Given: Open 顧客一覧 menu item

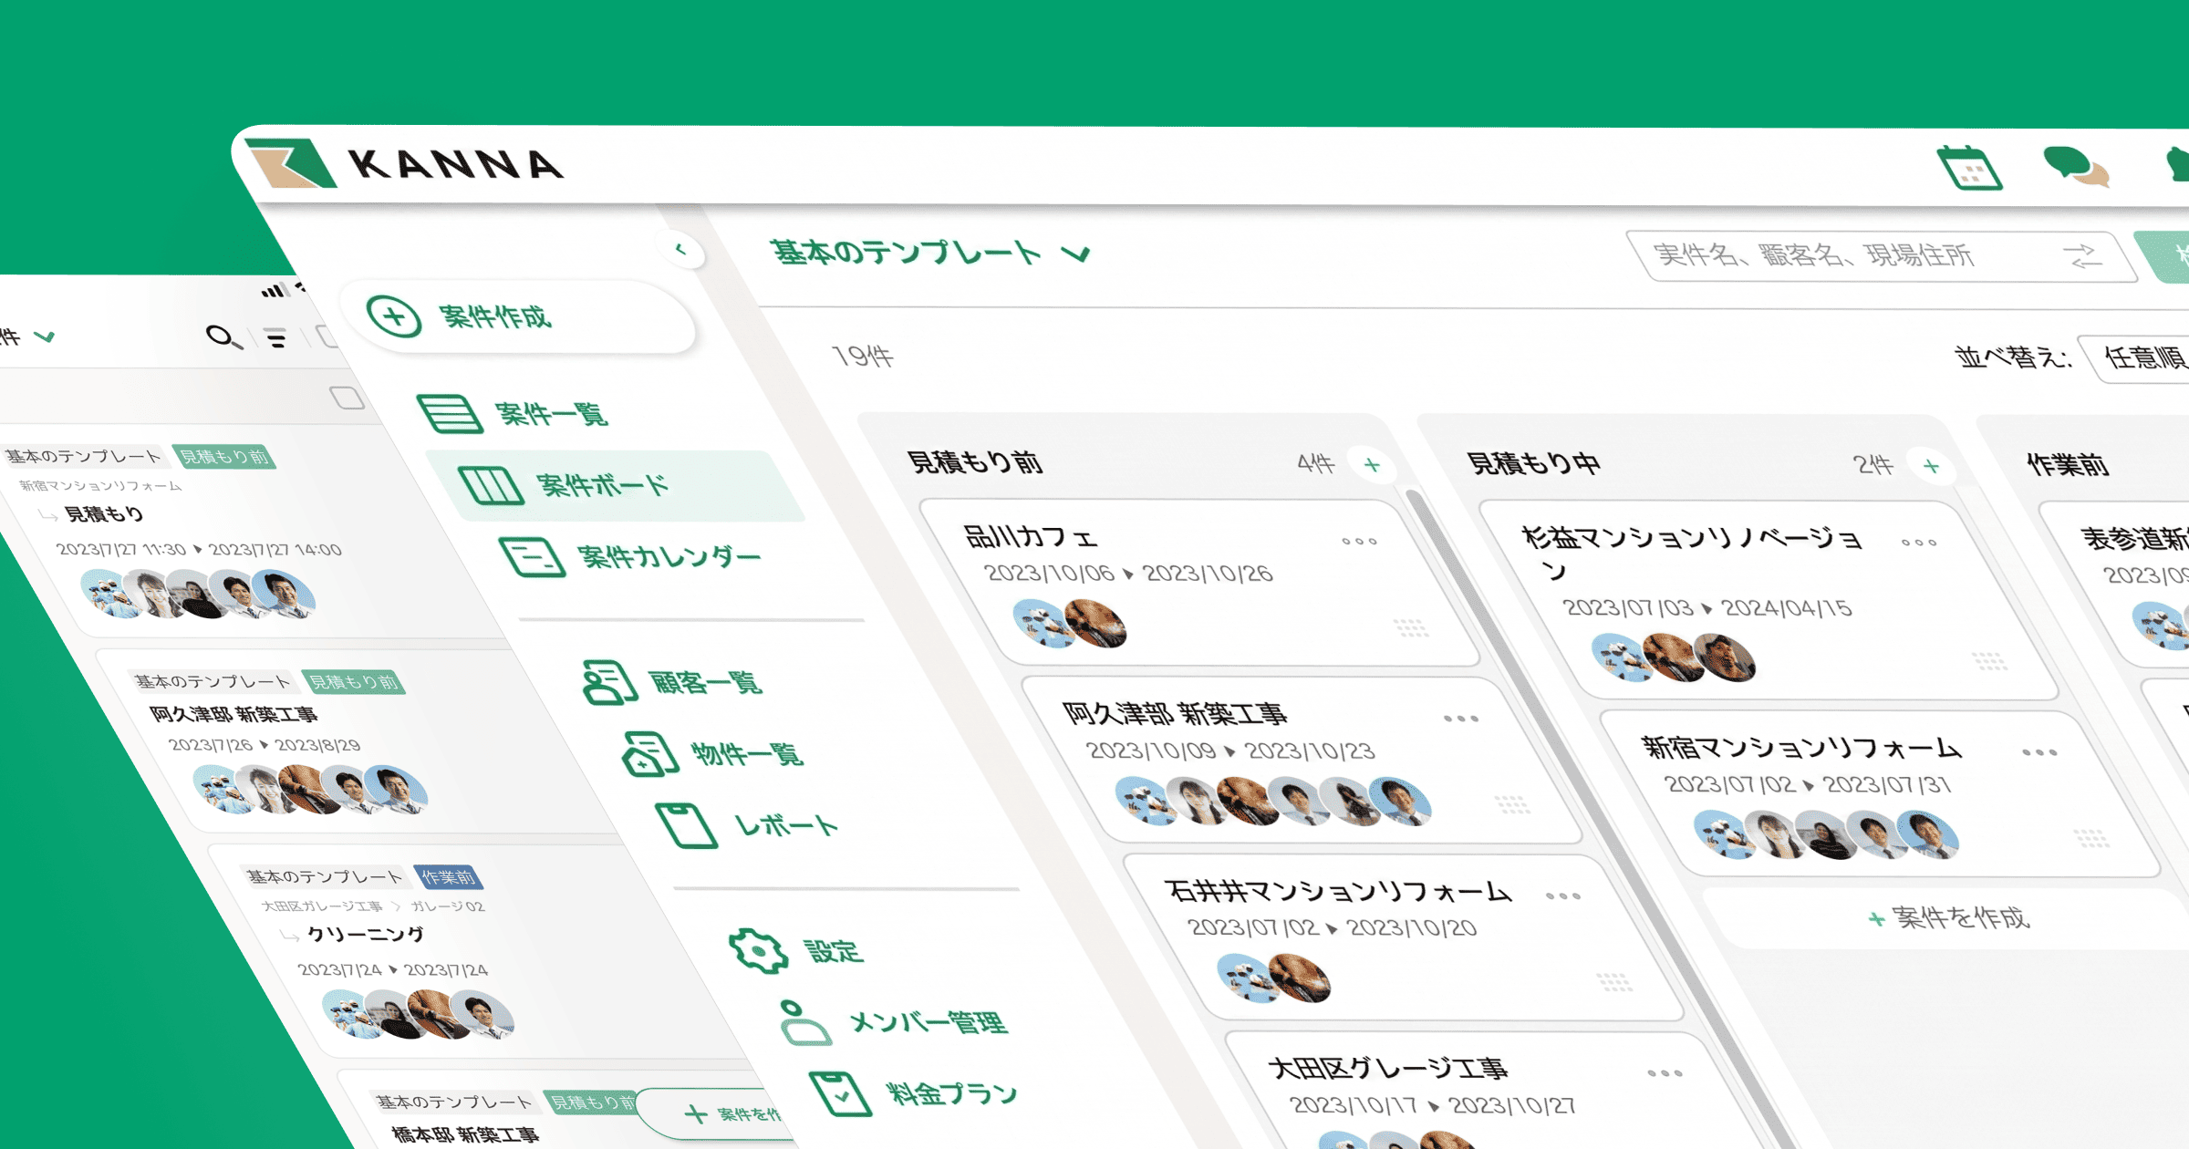Looking at the screenshot, I should tap(673, 682).
